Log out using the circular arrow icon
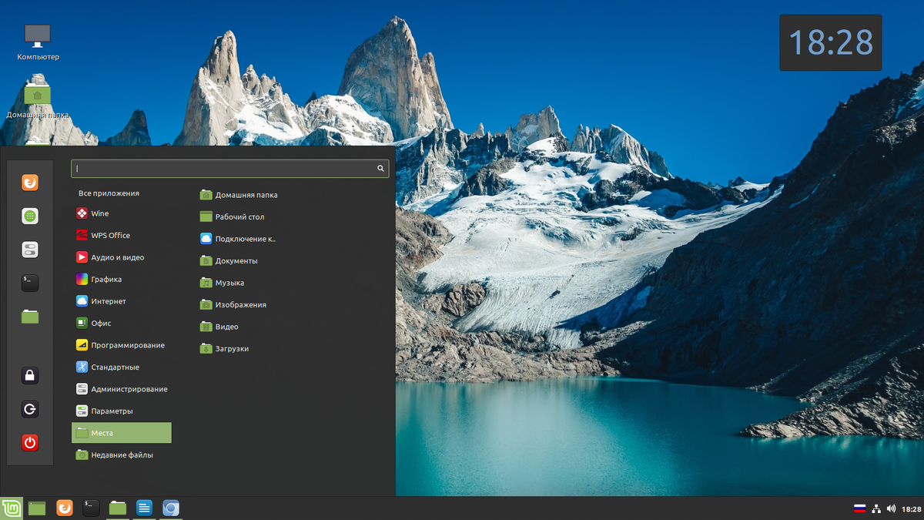The width and height of the screenshot is (924, 520). [x=29, y=409]
